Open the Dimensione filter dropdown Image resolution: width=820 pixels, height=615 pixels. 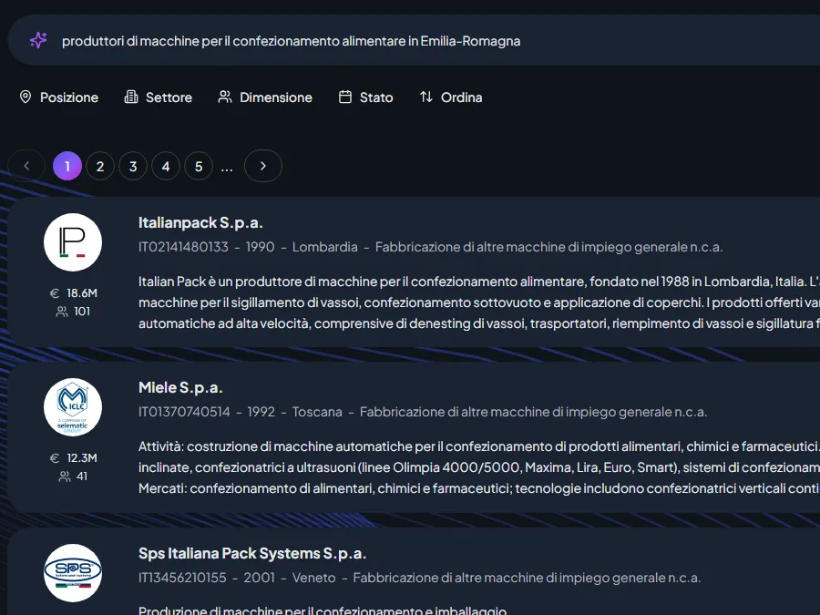pos(265,97)
